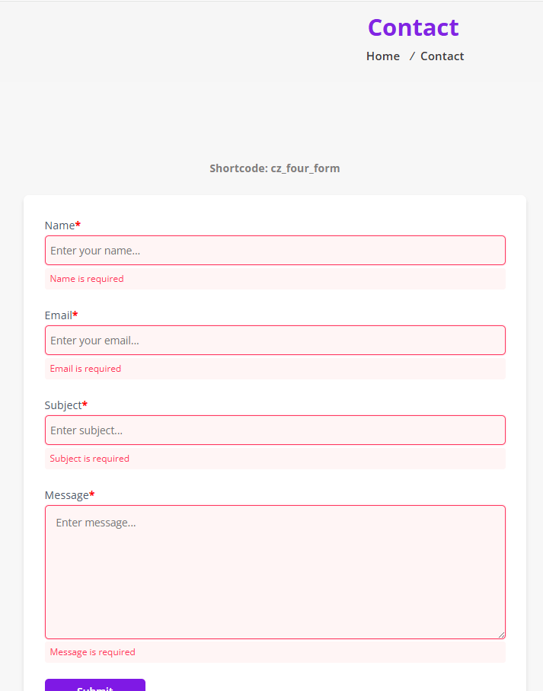Click the 'Email is required' error message

tap(85, 369)
